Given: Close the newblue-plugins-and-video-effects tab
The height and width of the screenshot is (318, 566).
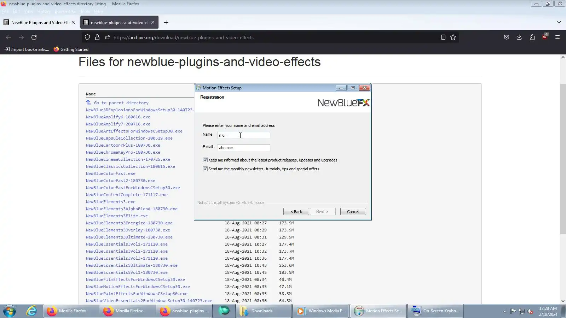Looking at the screenshot, I should click(x=153, y=22).
